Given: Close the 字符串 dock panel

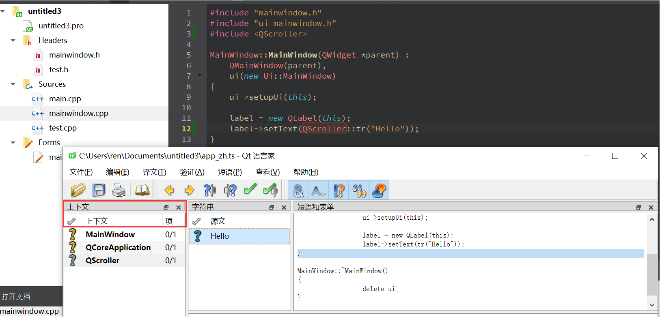Looking at the screenshot, I should 284,207.
